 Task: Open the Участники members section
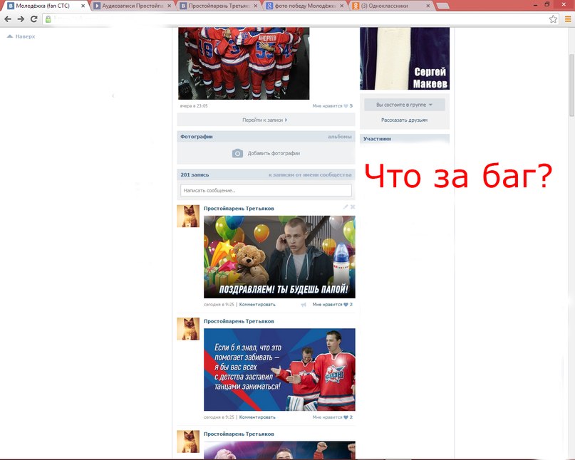377,139
